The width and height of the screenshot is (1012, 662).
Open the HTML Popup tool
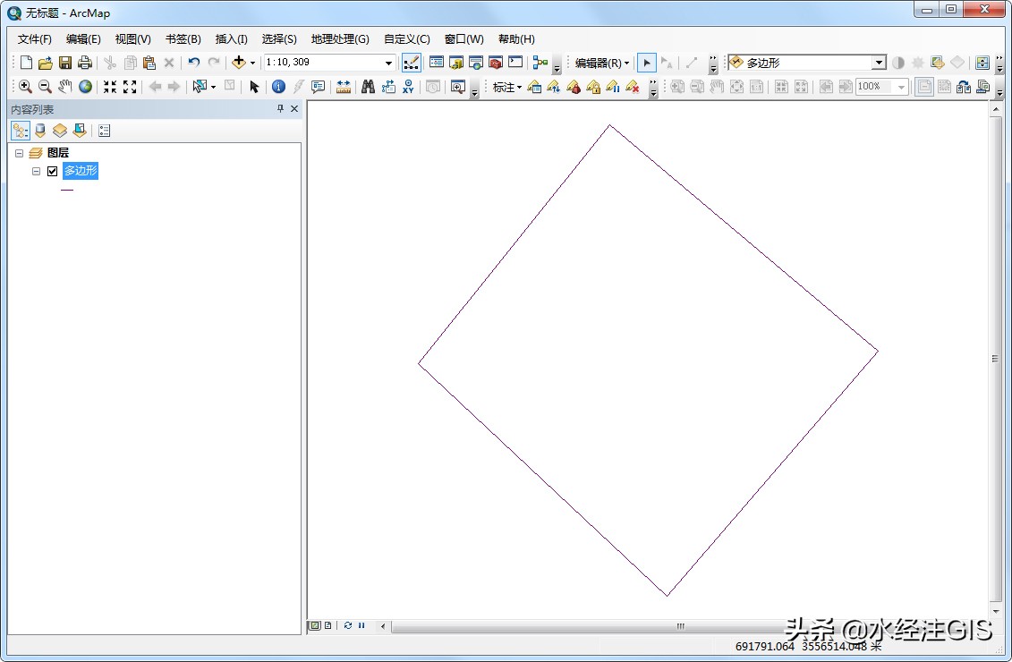(319, 87)
